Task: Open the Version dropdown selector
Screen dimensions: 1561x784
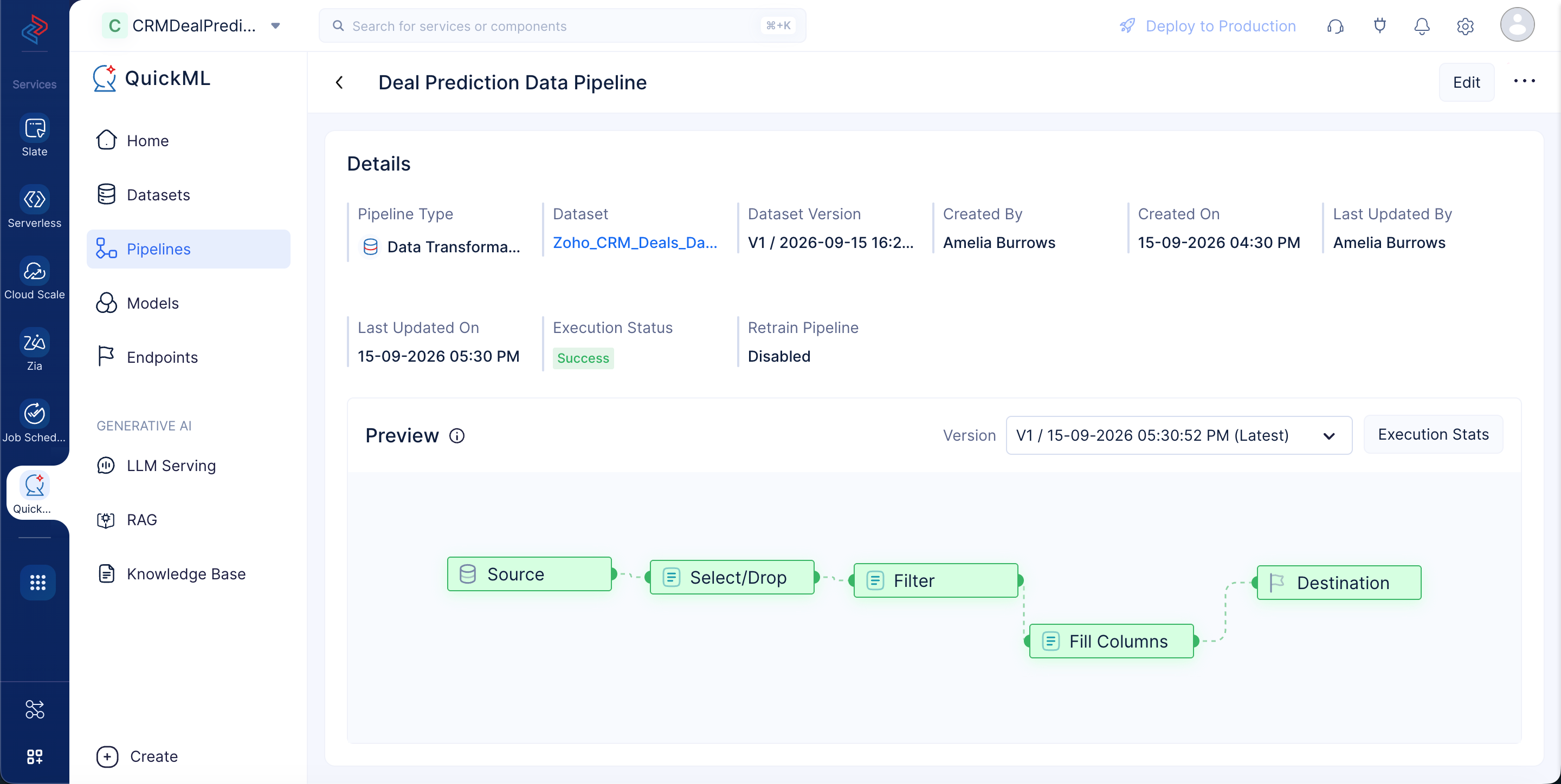Action: pos(1179,435)
